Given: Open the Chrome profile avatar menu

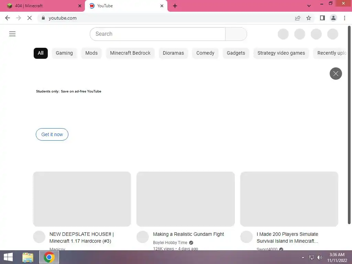Looking at the screenshot, I should (333, 18).
